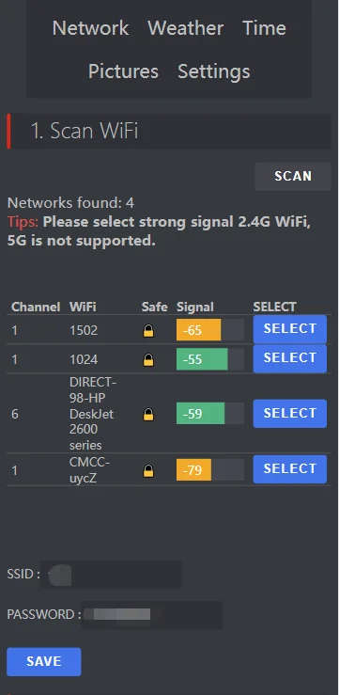Focus the SSID input field

pyautogui.click(x=111, y=574)
